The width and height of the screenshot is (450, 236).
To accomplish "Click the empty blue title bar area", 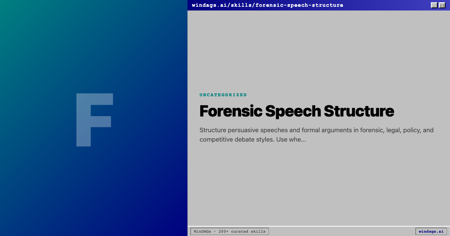I will pyautogui.click(x=386, y=5).
